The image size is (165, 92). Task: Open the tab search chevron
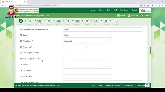pos(148,2)
